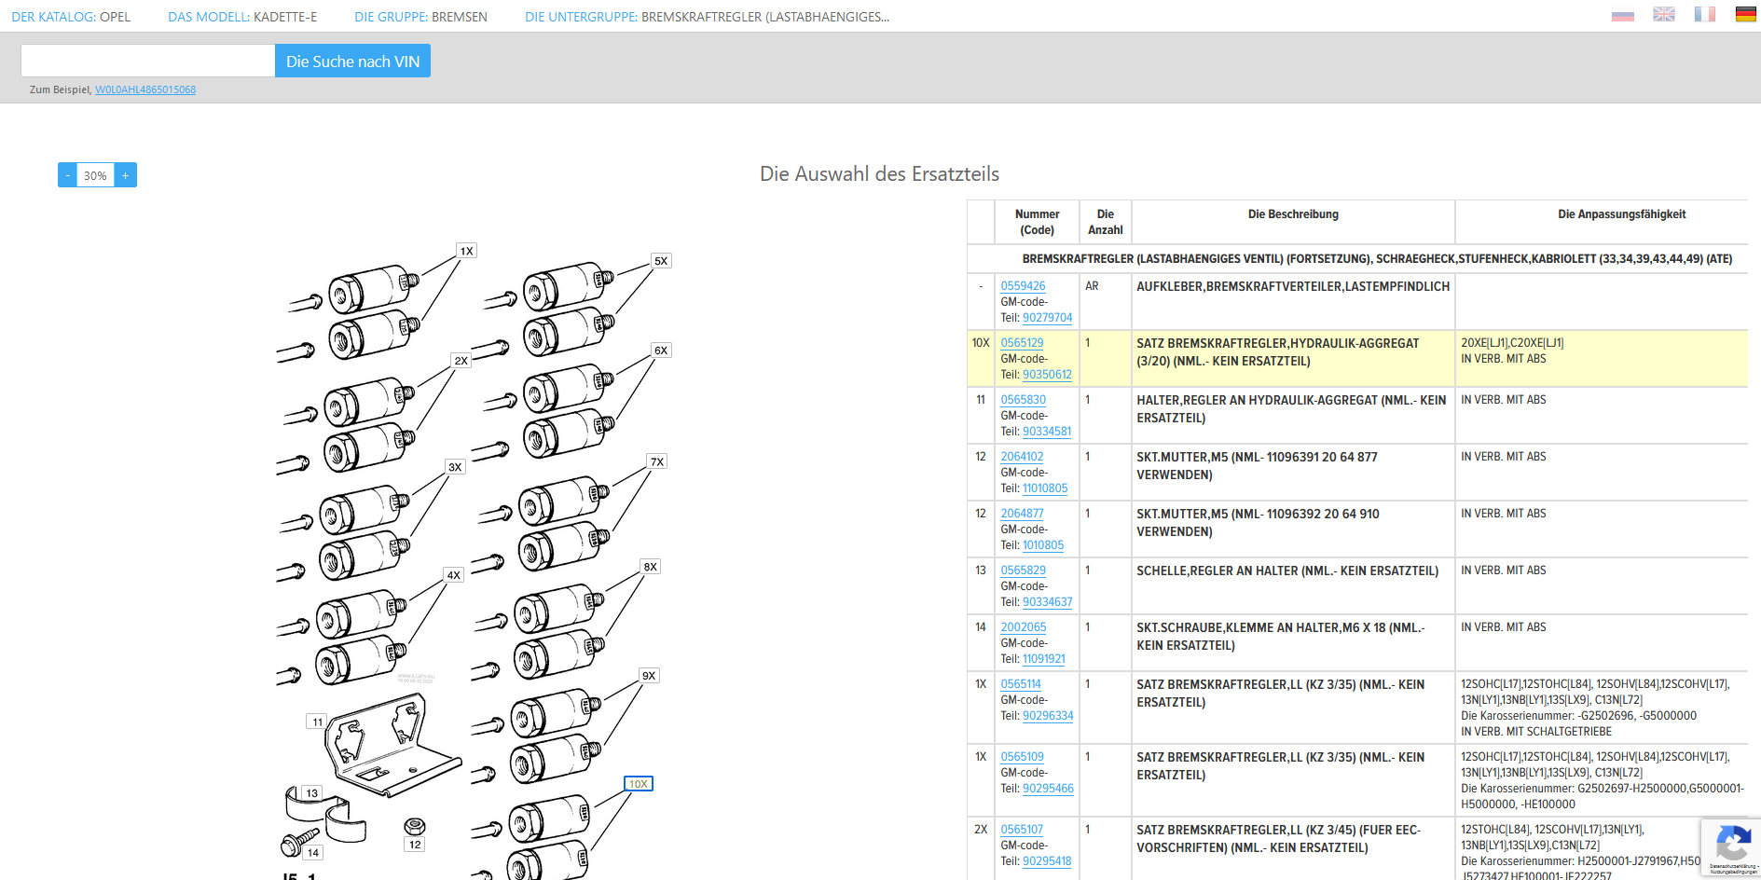Viewport: 1761px width, 880px height.
Task: Click callout label 11 on bracket diagram
Action: coord(317,722)
